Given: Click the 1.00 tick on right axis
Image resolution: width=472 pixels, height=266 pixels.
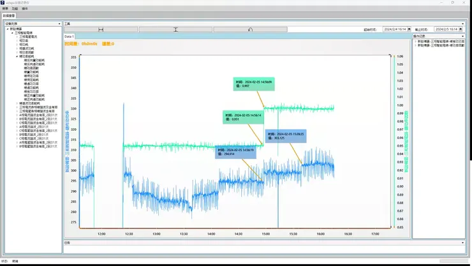Looking at the screenshot, I should [x=400, y=105].
